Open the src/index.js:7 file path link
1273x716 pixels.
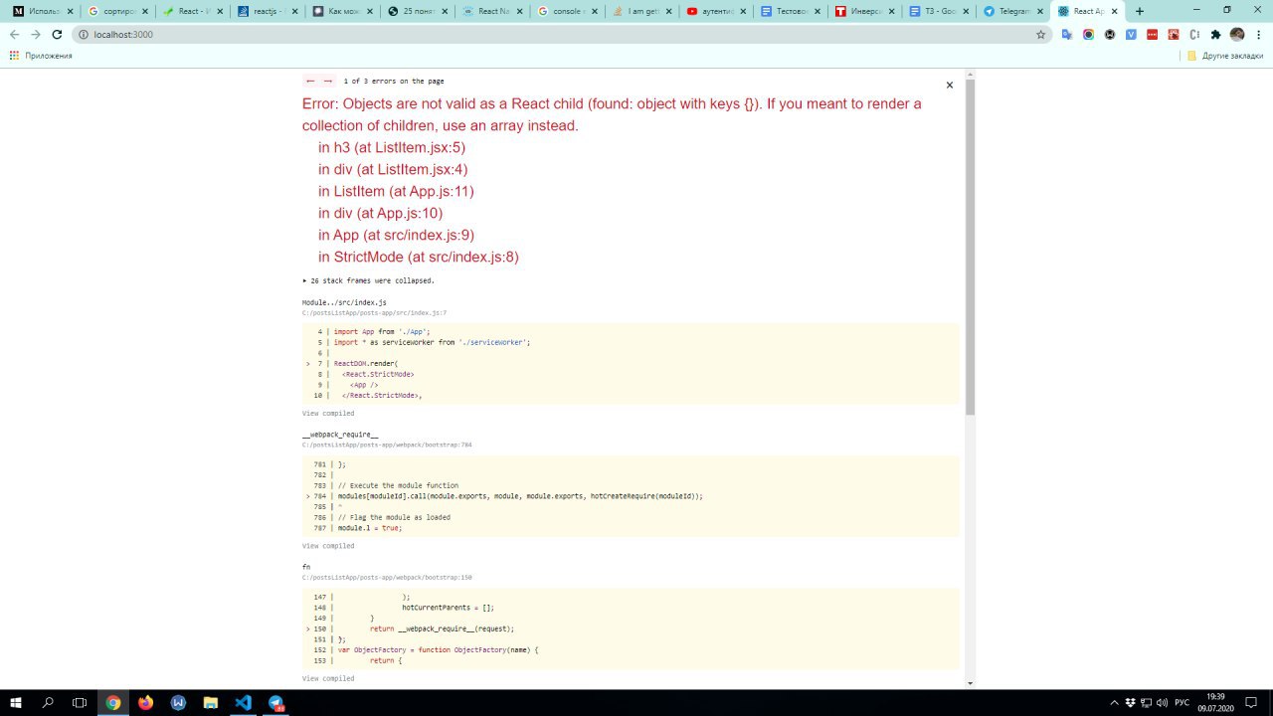click(x=374, y=313)
